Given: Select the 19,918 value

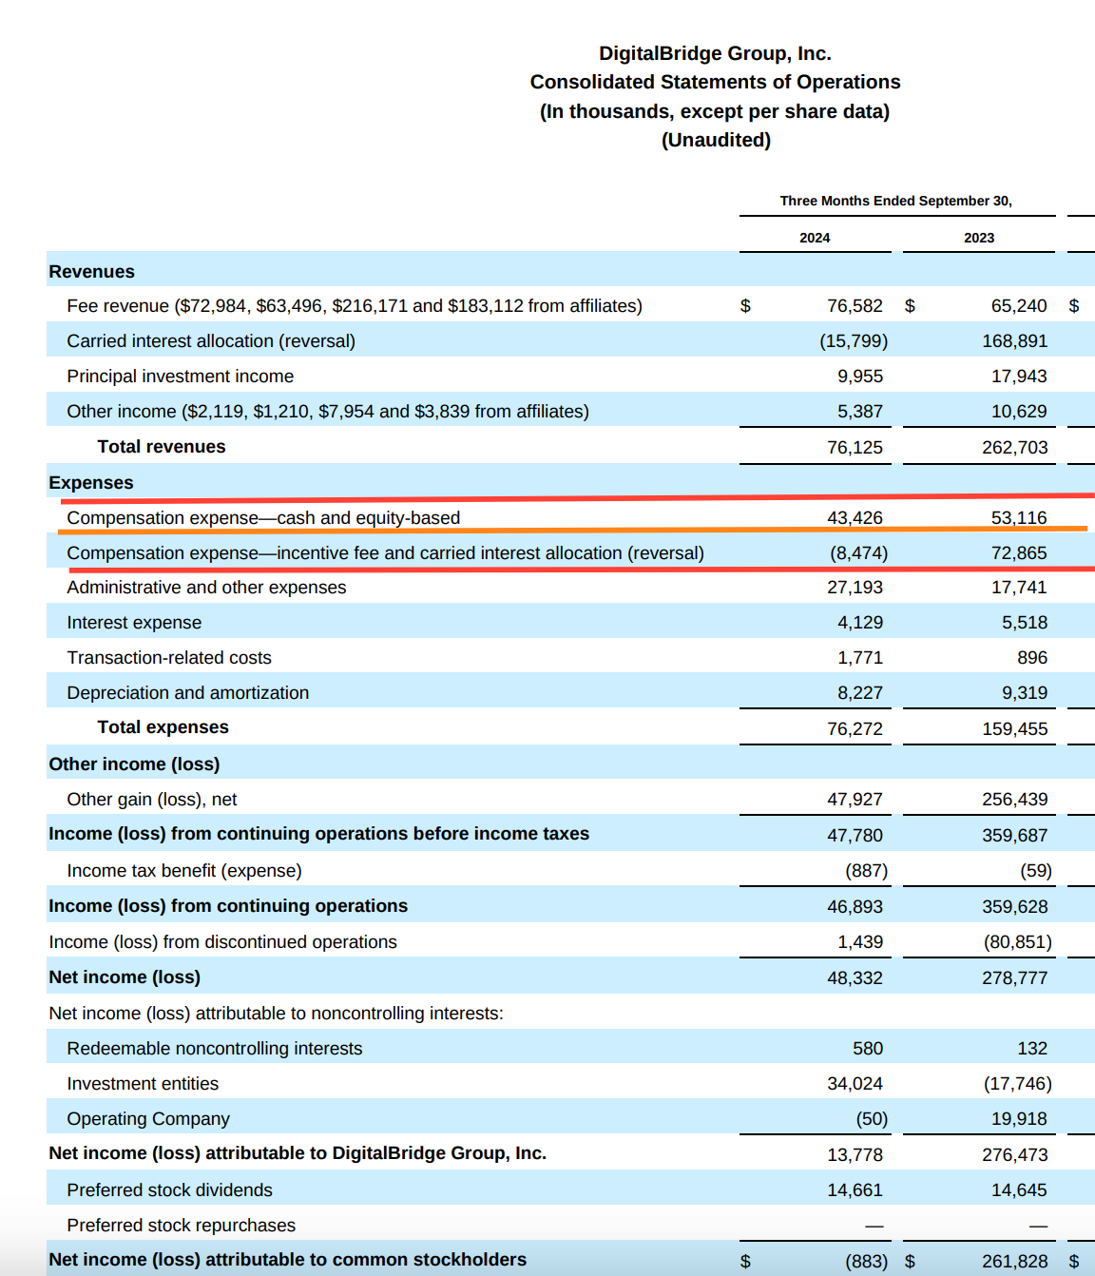Looking at the screenshot, I should 1019,1119.
